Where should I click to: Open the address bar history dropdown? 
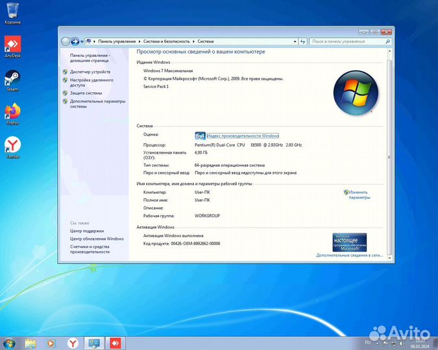[x=295, y=41]
